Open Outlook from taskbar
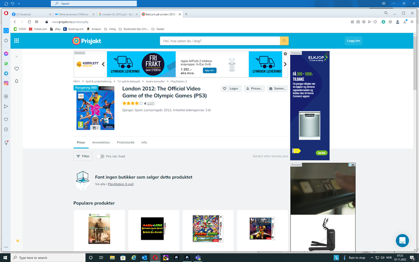The width and height of the screenshot is (419, 262). pyautogui.click(x=144, y=258)
